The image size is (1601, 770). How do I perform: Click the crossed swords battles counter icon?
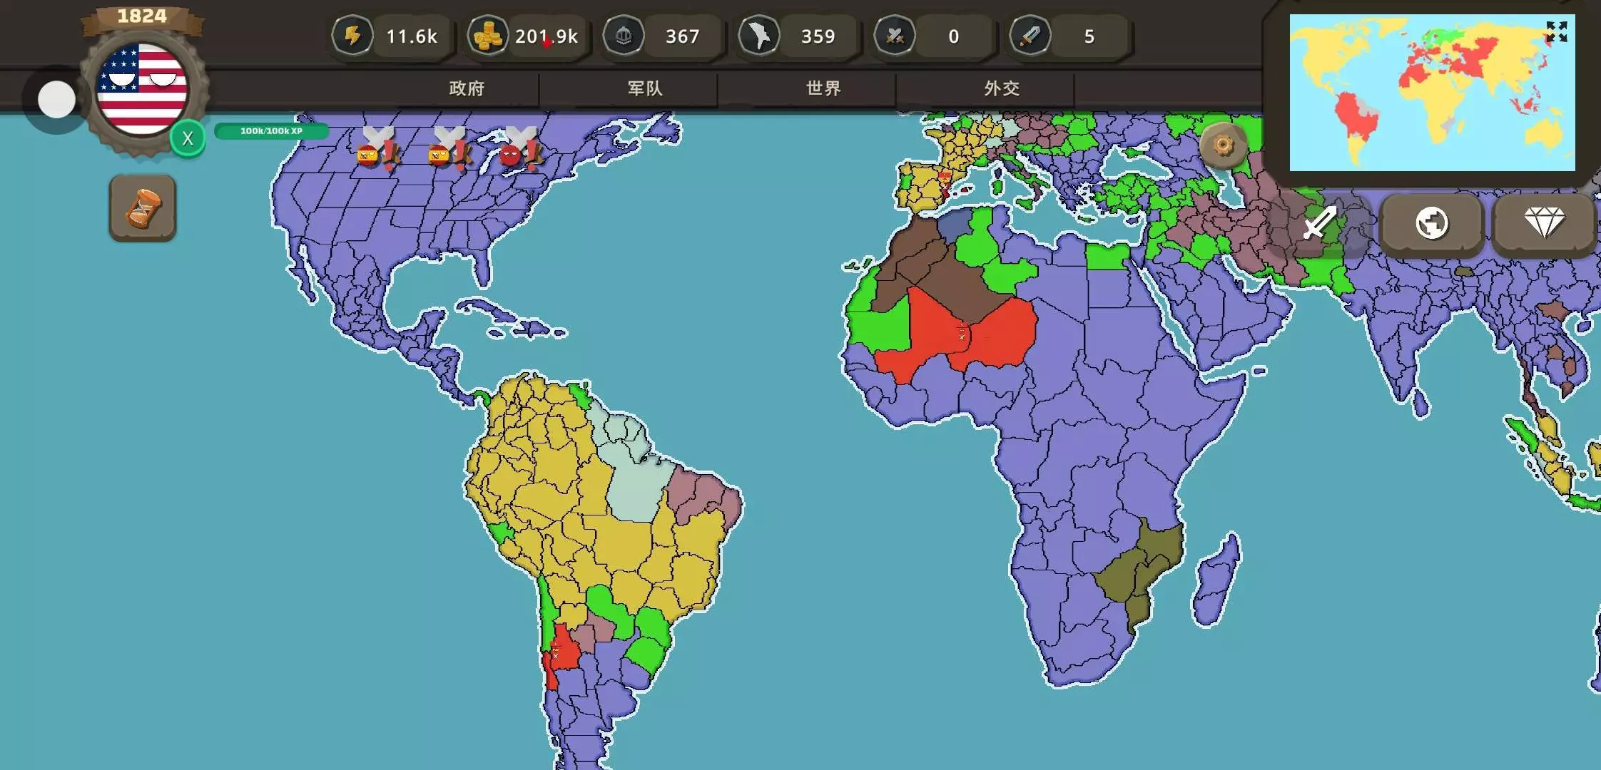[895, 36]
